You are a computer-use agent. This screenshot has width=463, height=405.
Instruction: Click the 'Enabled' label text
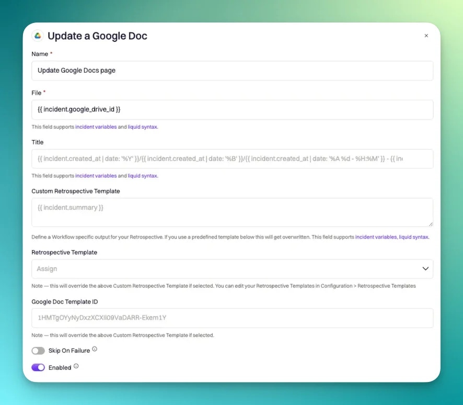(x=60, y=368)
